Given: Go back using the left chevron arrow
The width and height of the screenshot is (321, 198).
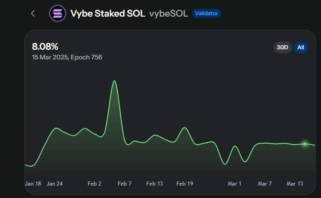Looking at the screenshot, I should [33, 13].
